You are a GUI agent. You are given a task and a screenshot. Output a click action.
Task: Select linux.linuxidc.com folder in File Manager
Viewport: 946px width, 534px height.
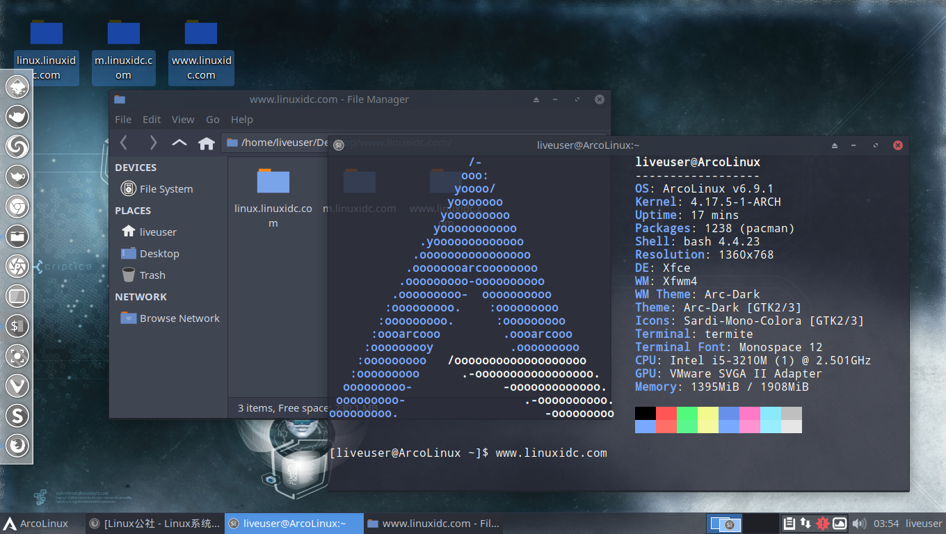pos(273,198)
